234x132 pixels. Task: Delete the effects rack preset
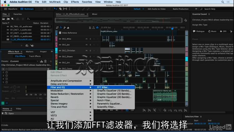point(45,61)
